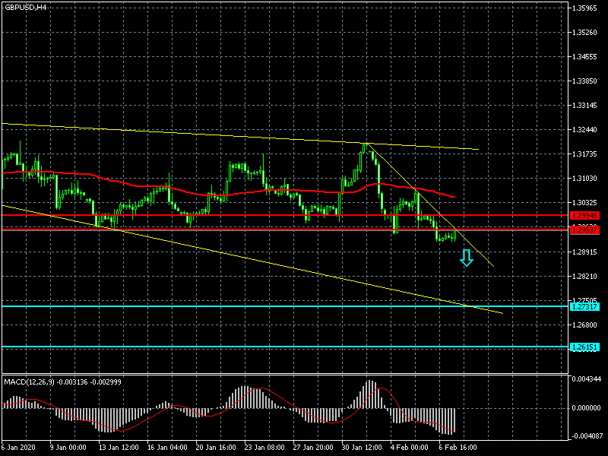This screenshot has height=456, width=608.
Task: Click the 30 Jan 12:00 time label
Action: 362,448
